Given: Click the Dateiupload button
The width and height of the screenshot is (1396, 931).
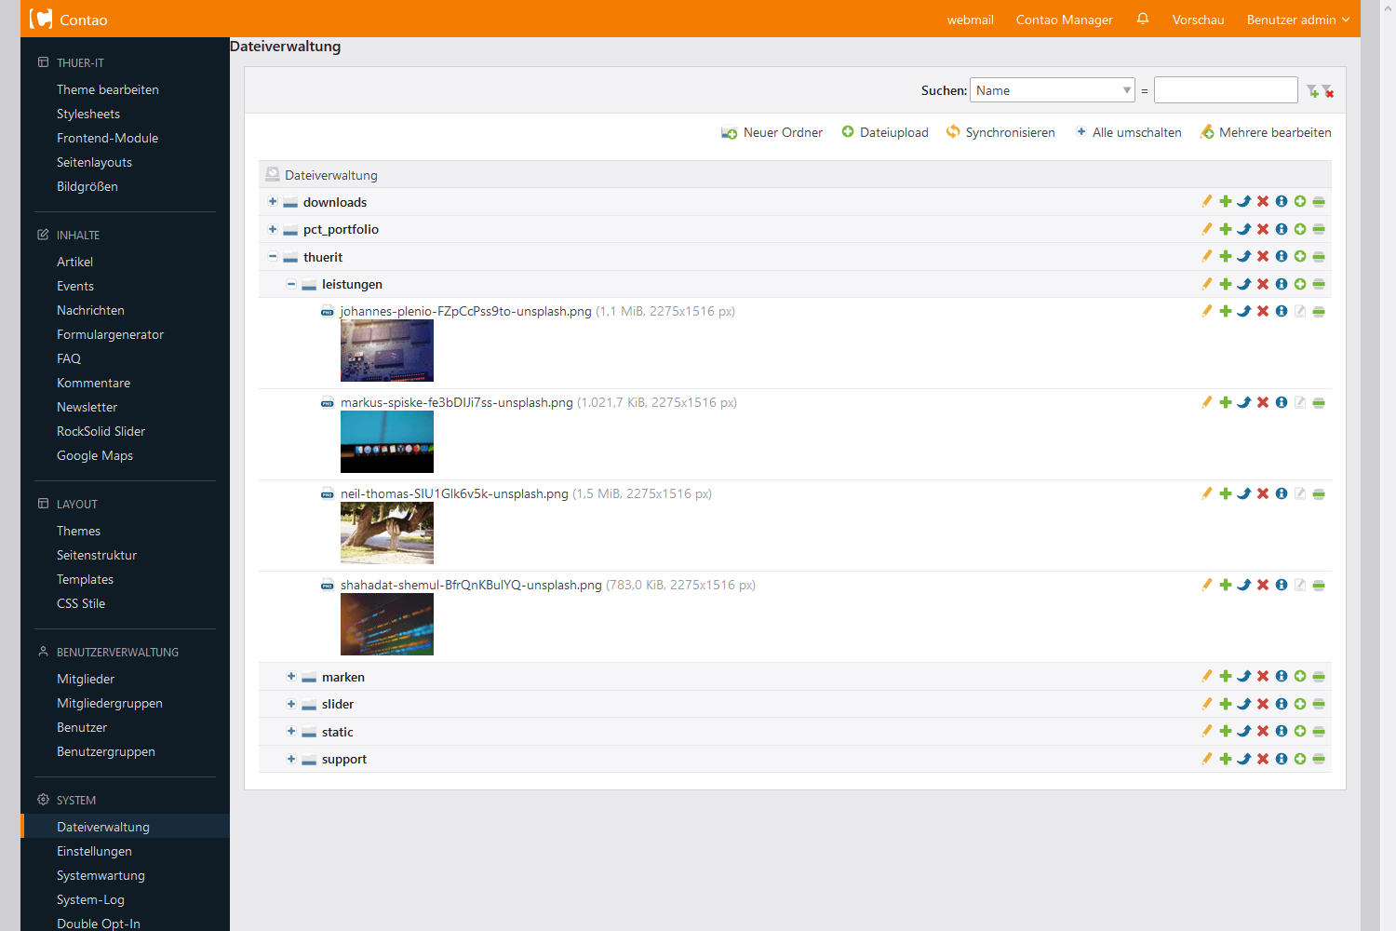Looking at the screenshot, I should point(885,132).
